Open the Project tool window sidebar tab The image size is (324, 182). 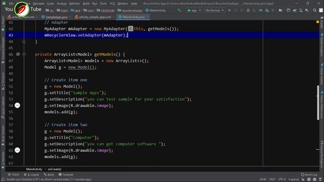point(3,23)
